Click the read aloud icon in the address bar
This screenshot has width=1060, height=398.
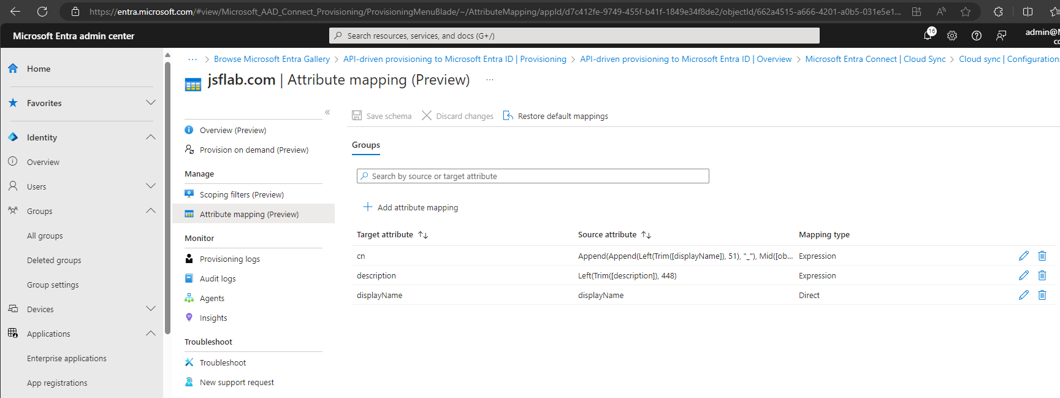941,11
